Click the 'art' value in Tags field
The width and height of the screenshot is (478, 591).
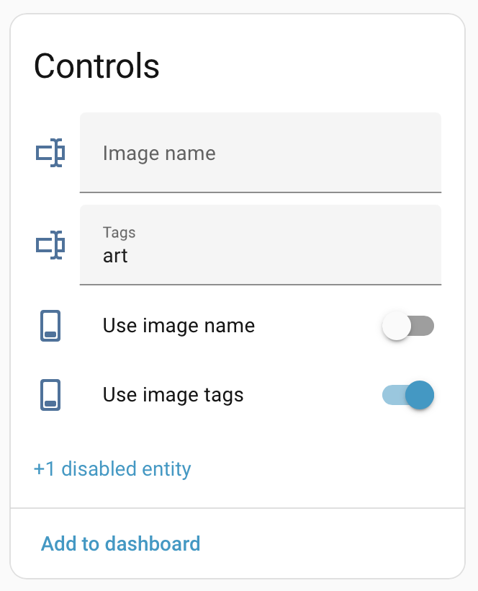coord(115,256)
